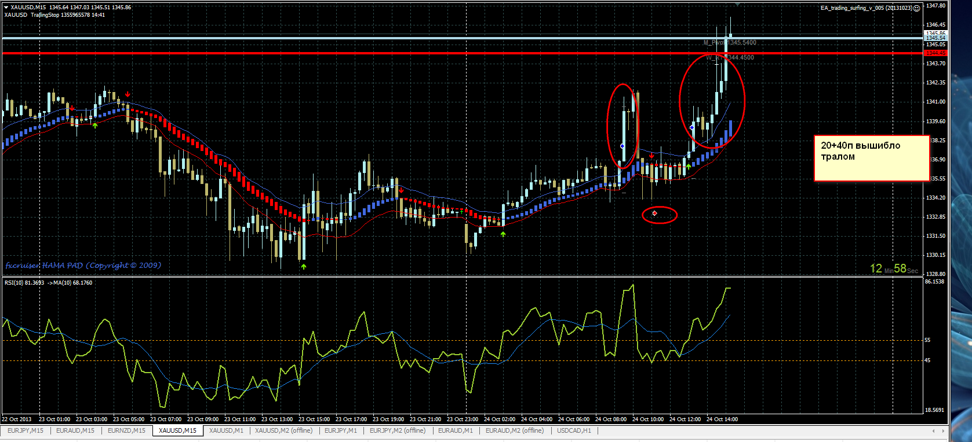Viewport: 972px width, 442px height.
Task: Select green up arrow below 23 Oct 03:00 candles
Action: [x=95, y=125]
